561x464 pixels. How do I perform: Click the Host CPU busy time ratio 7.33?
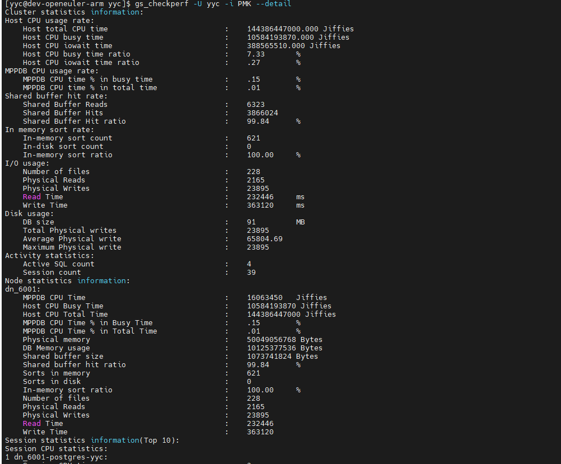pyautogui.click(x=256, y=54)
